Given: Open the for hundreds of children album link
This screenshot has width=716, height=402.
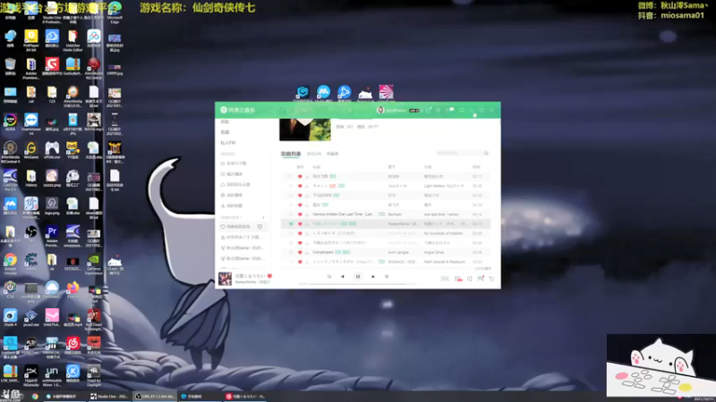Looking at the screenshot, I should (443, 233).
